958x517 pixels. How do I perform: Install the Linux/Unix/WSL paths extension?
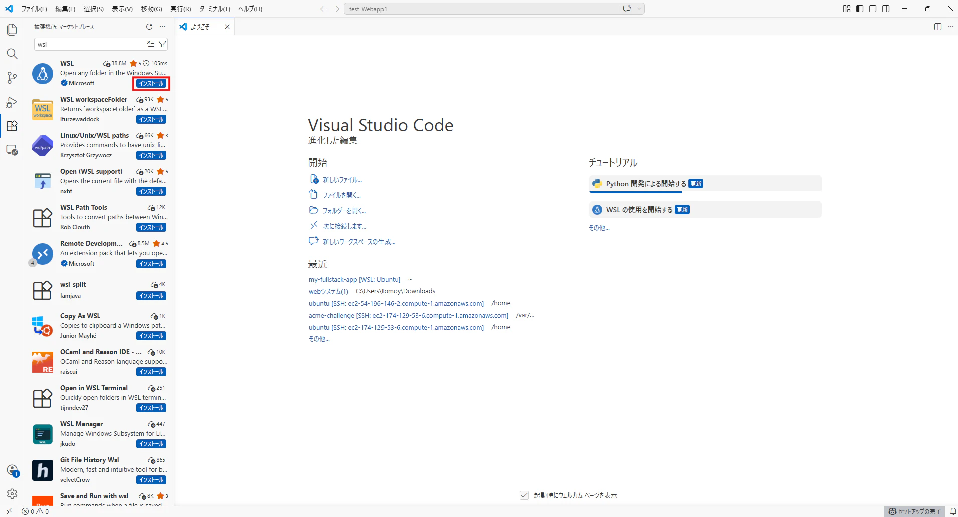click(x=151, y=155)
